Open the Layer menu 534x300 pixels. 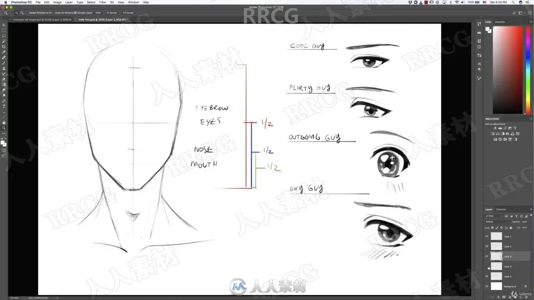click(x=69, y=2)
